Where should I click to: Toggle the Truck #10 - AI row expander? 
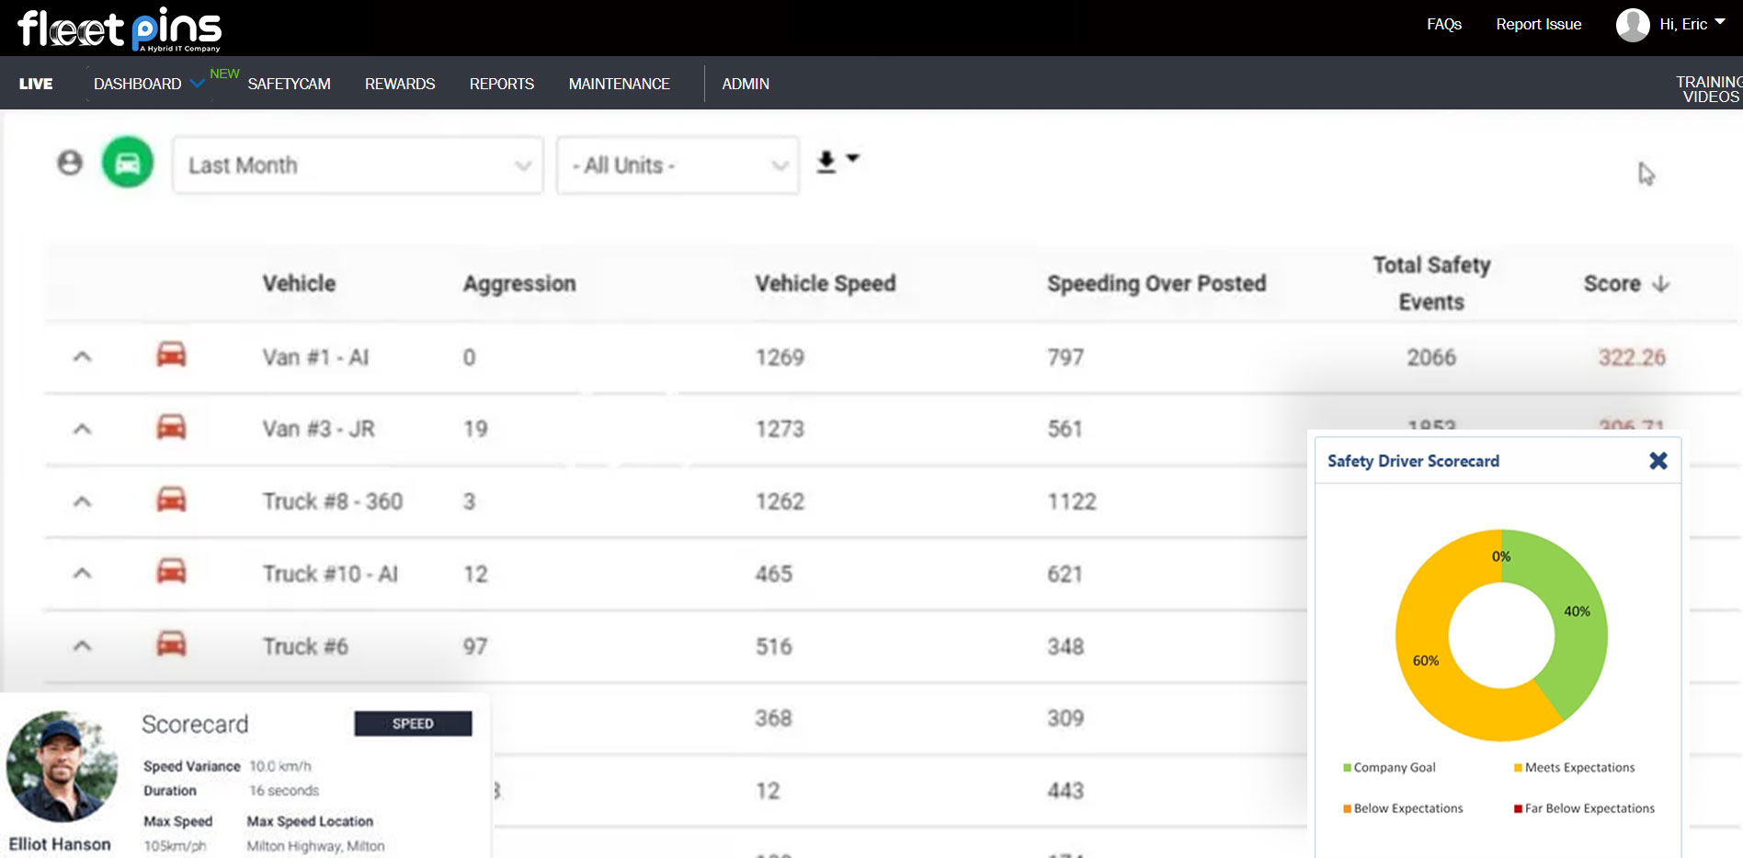pyautogui.click(x=82, y=573)
